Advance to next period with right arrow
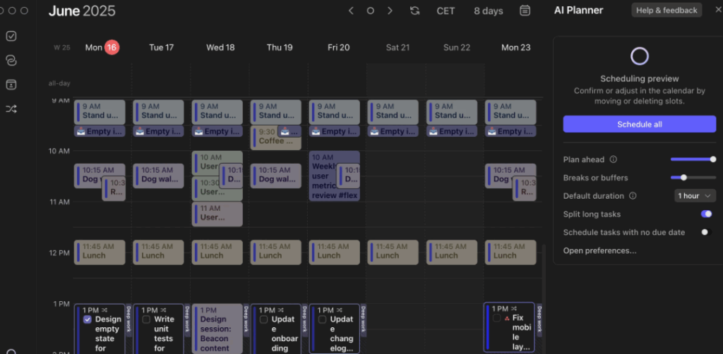 click(390, 11)
